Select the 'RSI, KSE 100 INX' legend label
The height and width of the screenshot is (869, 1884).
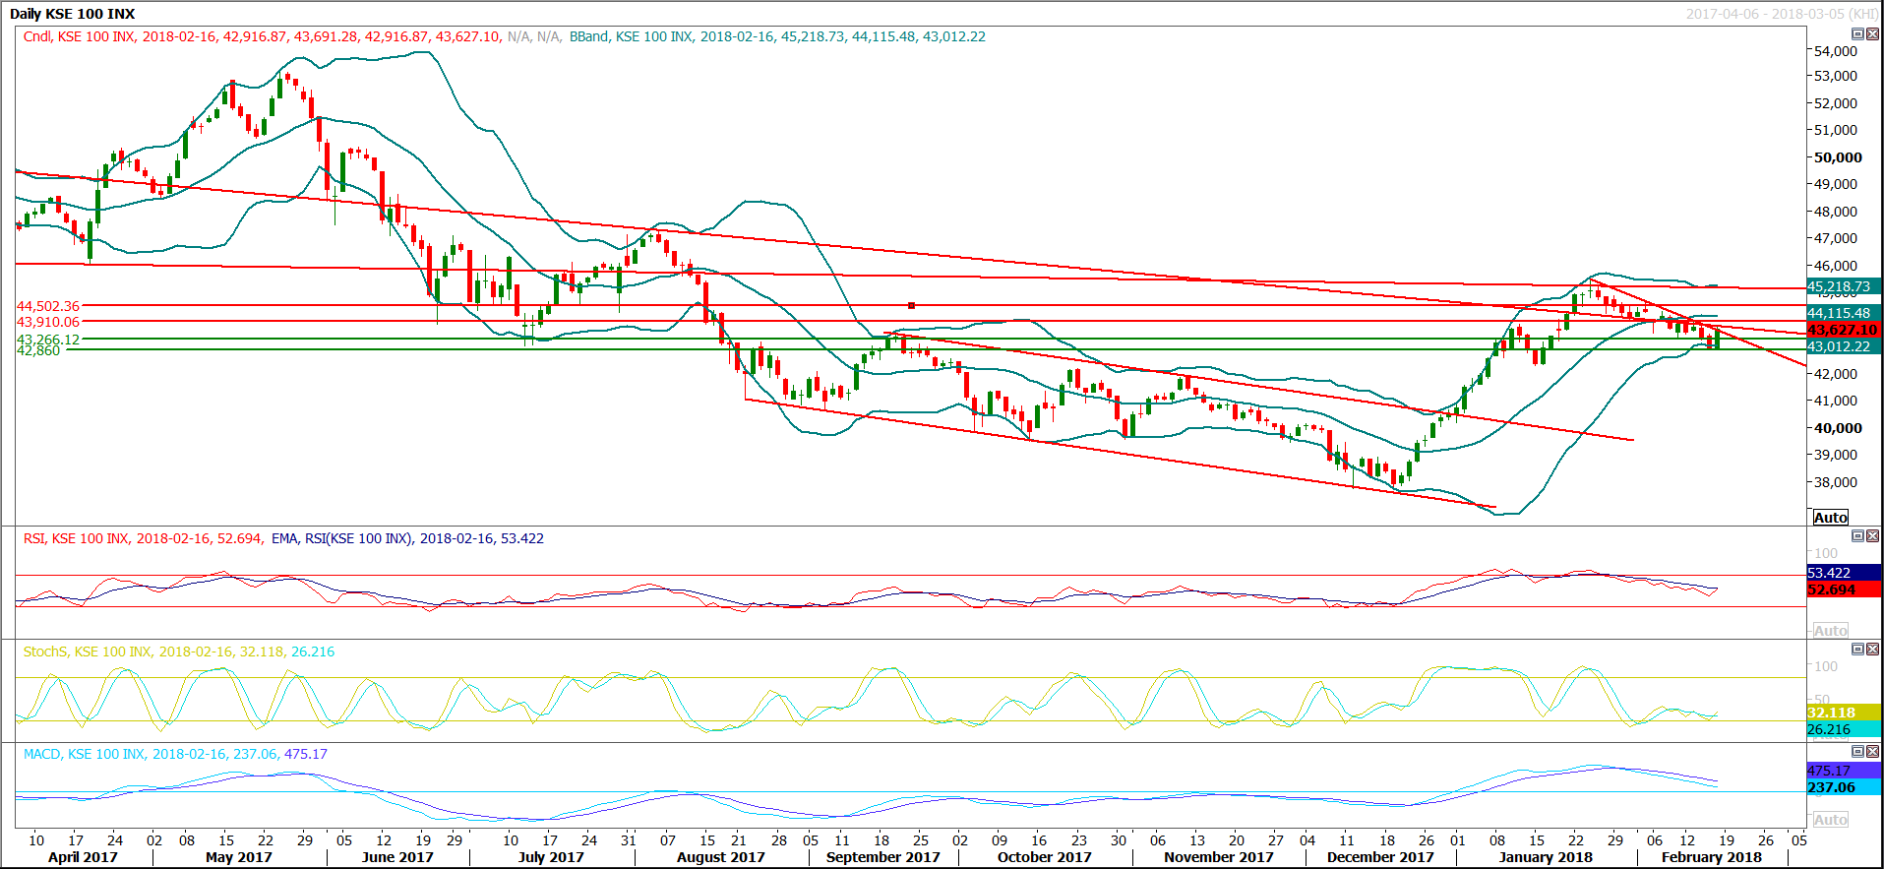click(76, 538)
